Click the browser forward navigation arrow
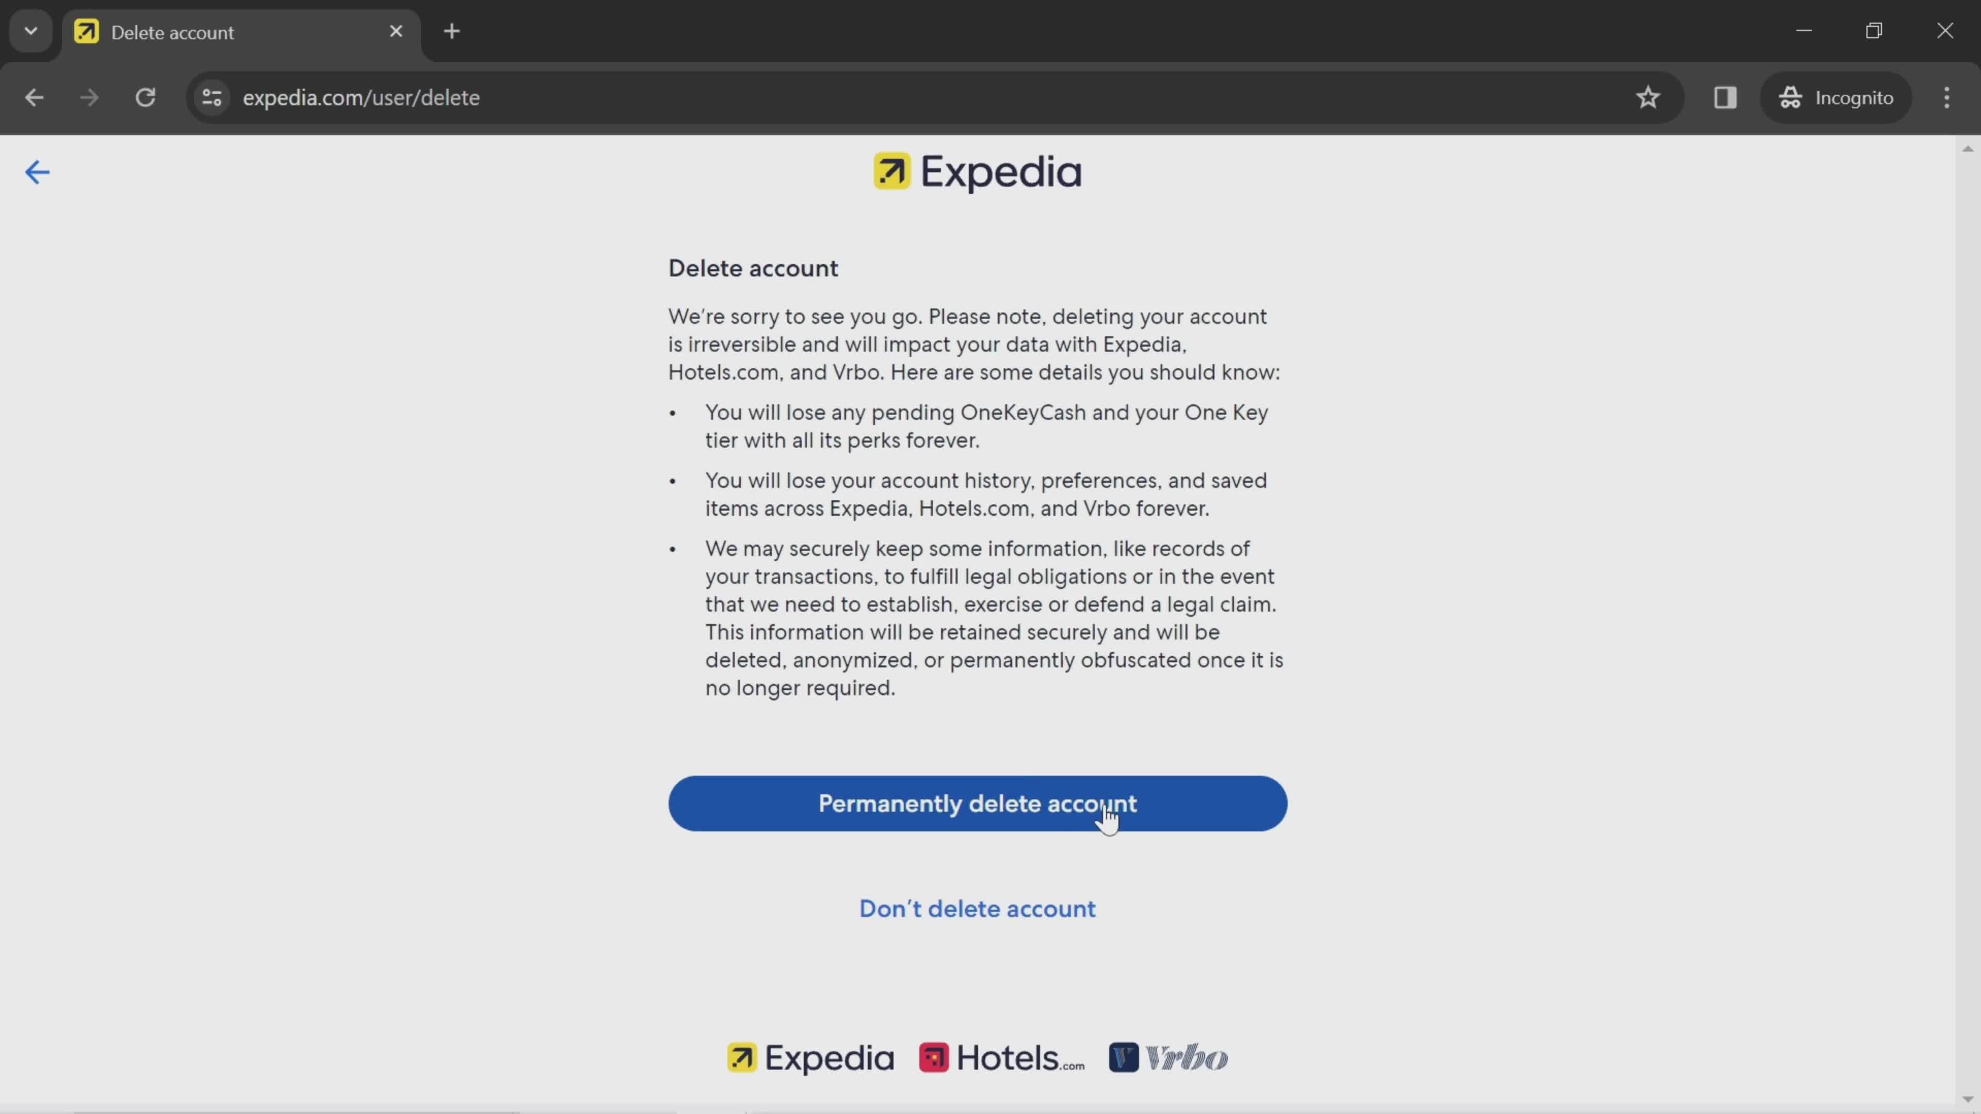The height and width of the screenshot is (1114, 1981). (x=89, y=97)
